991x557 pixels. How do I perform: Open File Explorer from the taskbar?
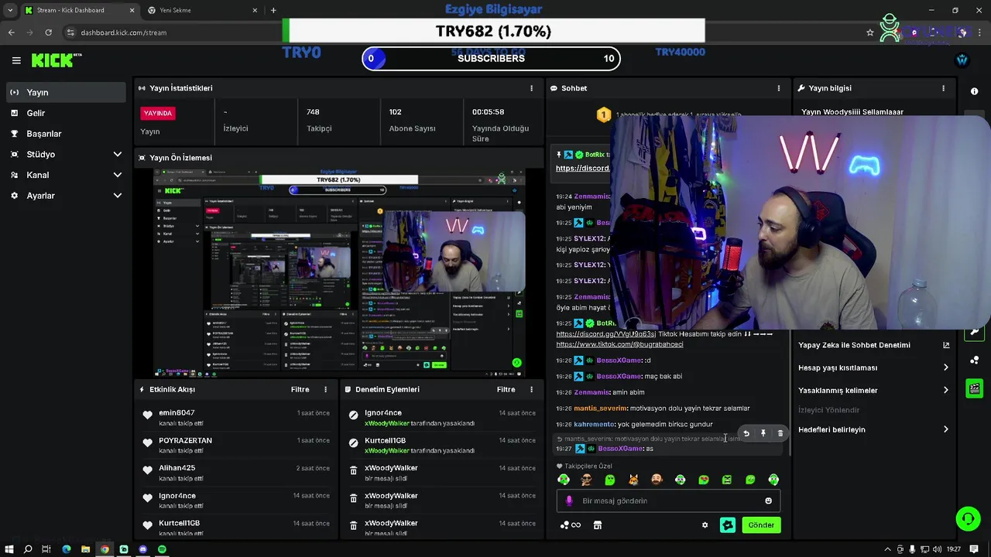[x=85, y=549]
